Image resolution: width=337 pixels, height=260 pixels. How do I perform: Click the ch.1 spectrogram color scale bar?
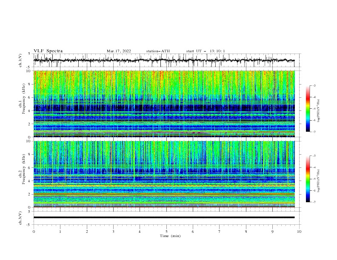point(308,109)
